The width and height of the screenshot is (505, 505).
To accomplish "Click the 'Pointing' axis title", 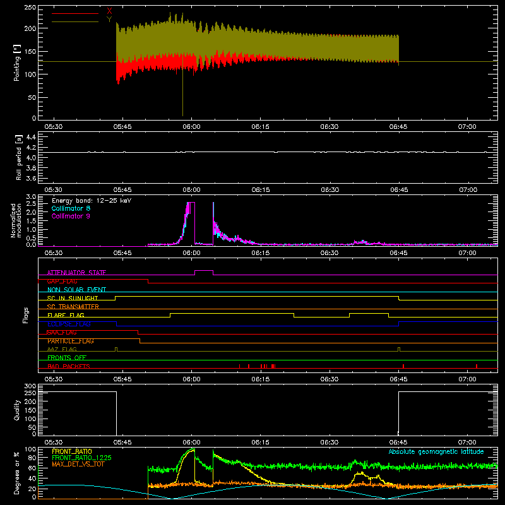I will (x=17, y=62).
